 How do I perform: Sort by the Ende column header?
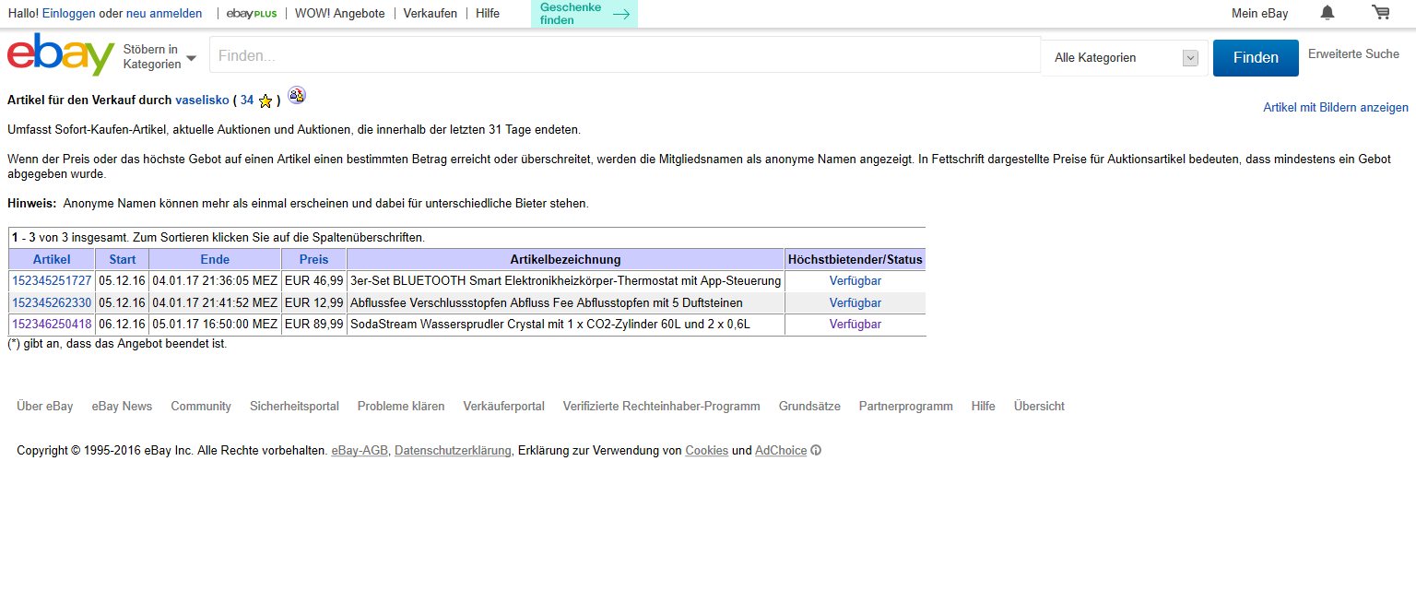[x=215, y=259]
